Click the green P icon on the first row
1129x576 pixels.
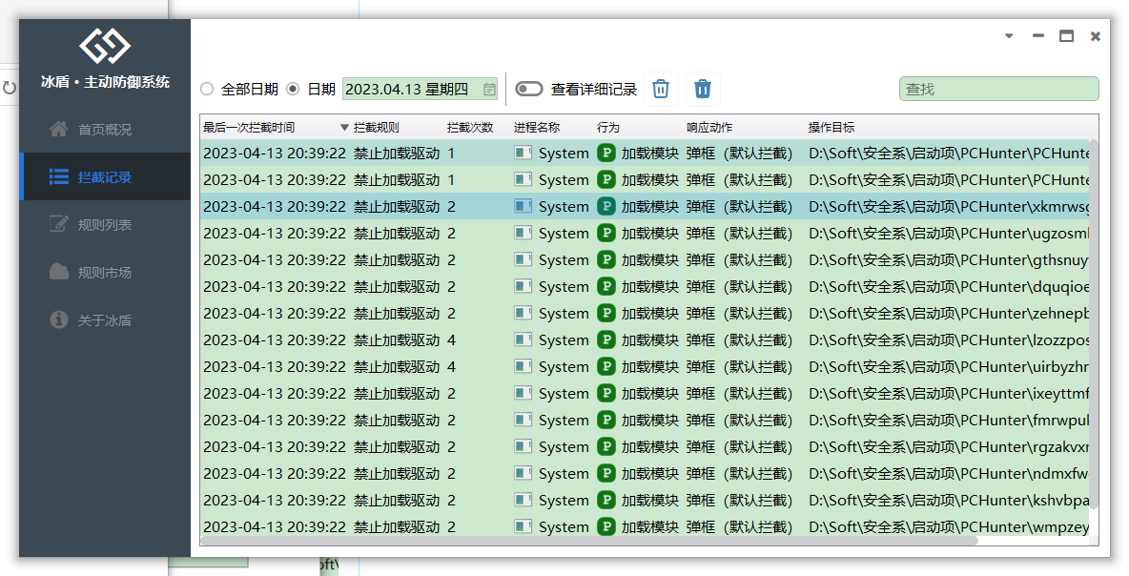[607, 153]
